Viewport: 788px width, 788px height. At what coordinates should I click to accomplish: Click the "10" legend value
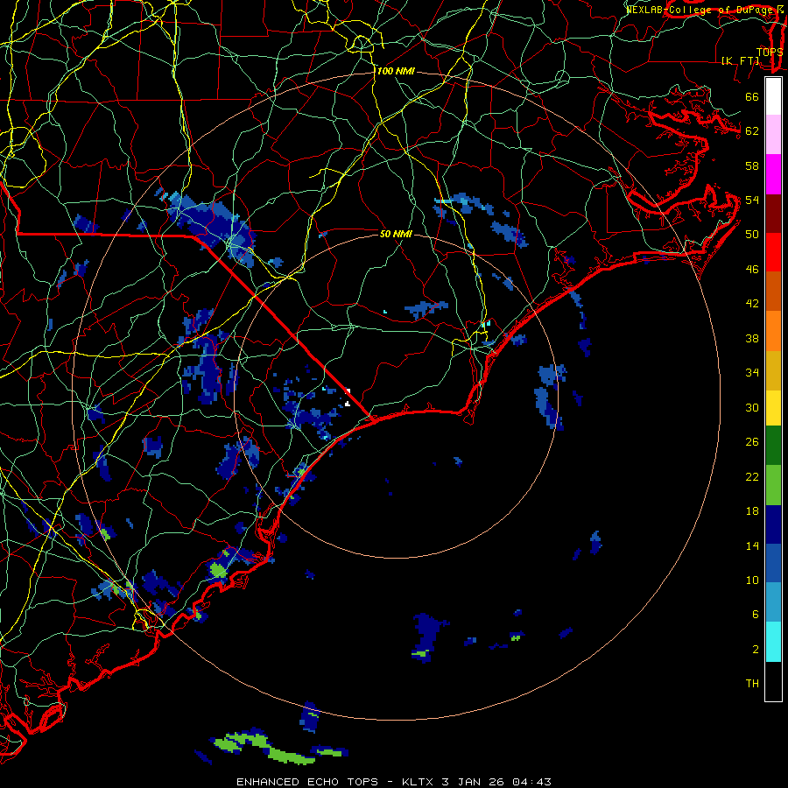point(752,580)
